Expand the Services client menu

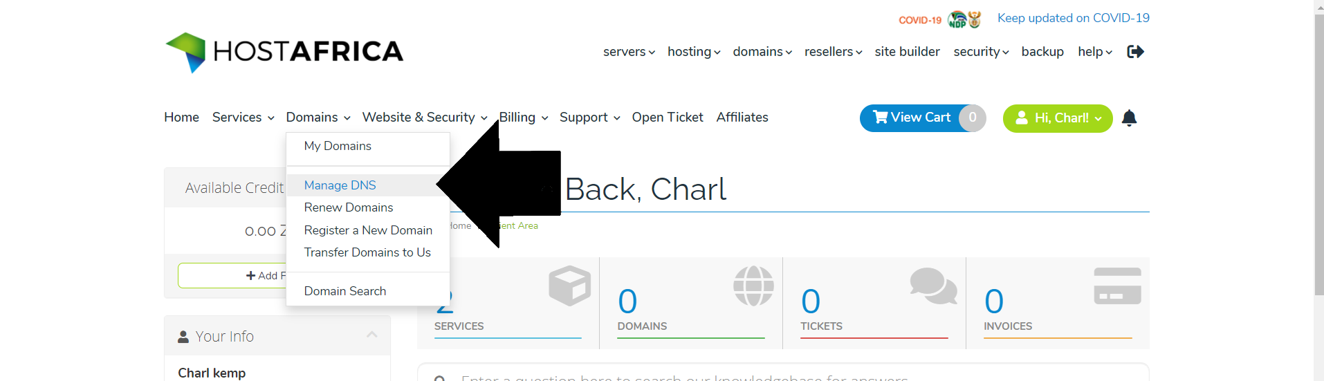click(243, 118)
